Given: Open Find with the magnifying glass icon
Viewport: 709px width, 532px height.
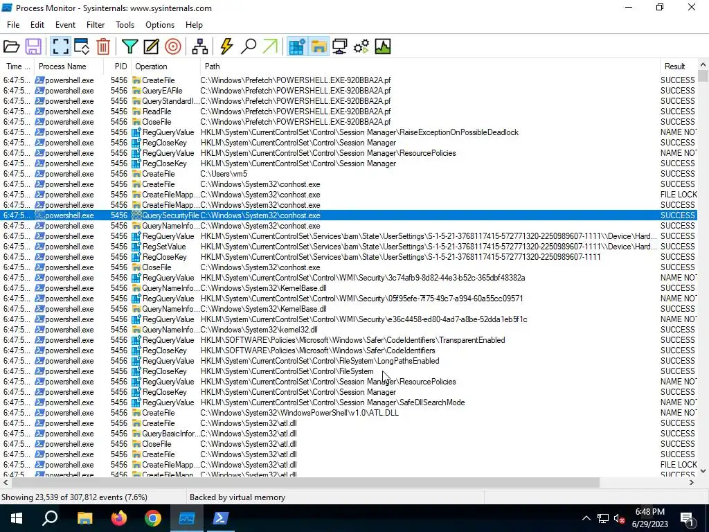Looking at the screenshot, I should click(249, 46).
